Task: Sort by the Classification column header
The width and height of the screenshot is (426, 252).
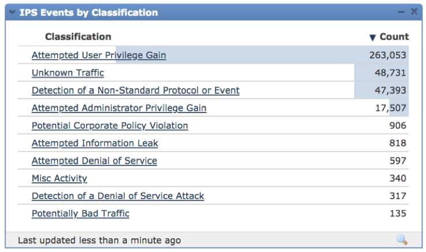Action: click(x=78, y=37)
